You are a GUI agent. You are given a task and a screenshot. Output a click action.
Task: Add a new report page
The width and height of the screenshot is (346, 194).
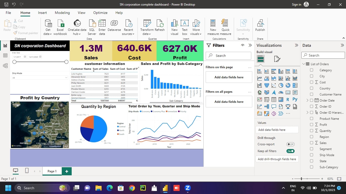click(67, 171)
